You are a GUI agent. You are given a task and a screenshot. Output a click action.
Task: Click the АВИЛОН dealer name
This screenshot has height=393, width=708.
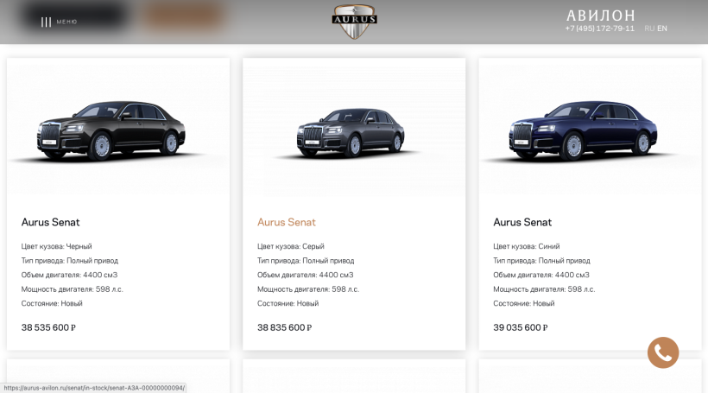(x=601, y=16)
